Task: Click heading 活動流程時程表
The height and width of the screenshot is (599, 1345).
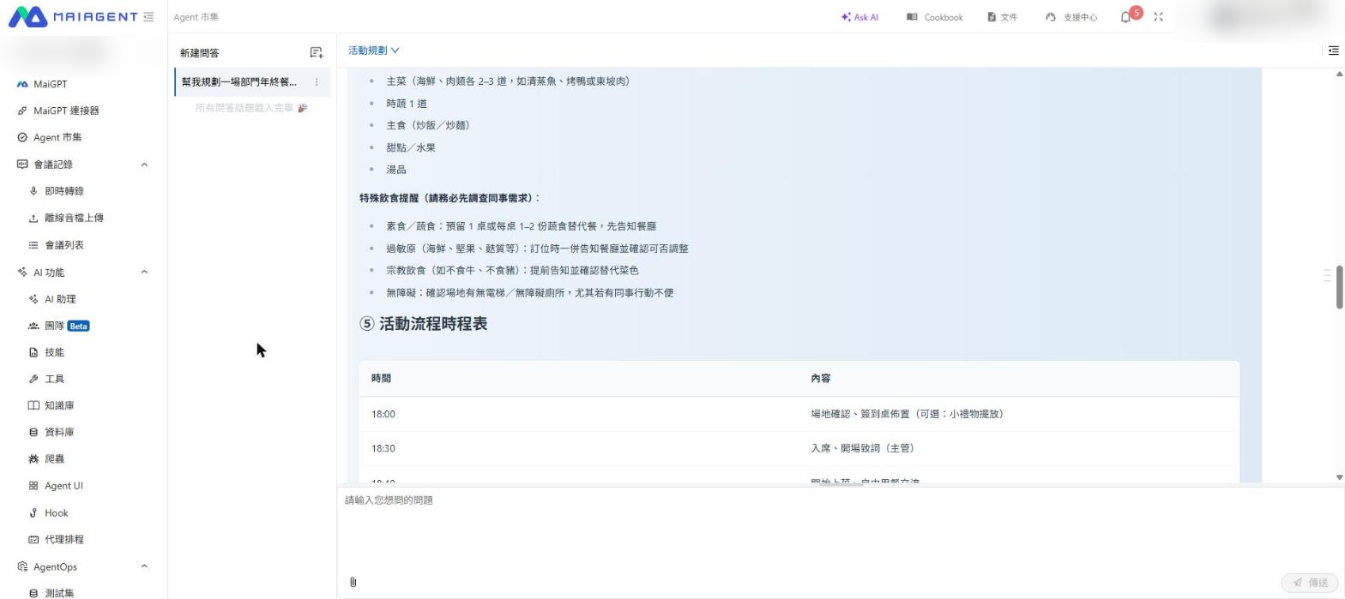Action: coord(423,324)
